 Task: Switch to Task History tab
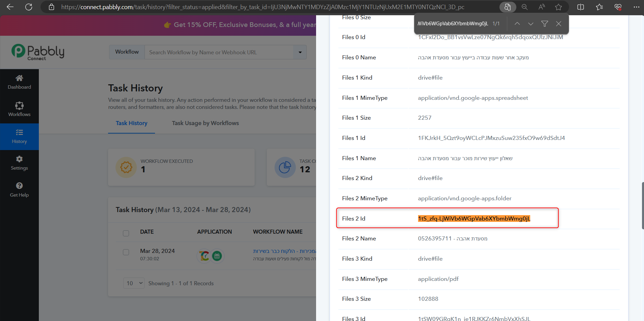coord(131,123)
